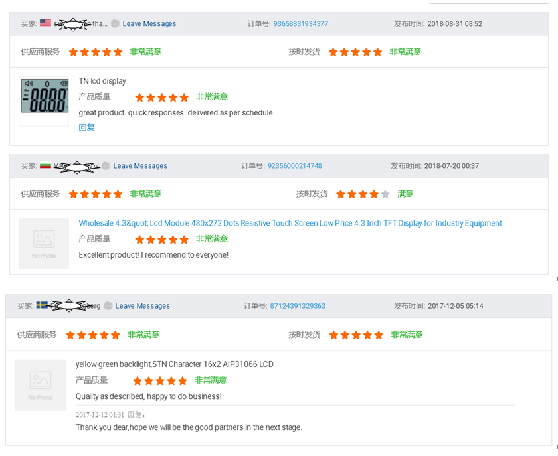The width and height of the screenshot is (558, 456).
Task: Click 产品质量 star rating in third review
Action: pos(159,381)
